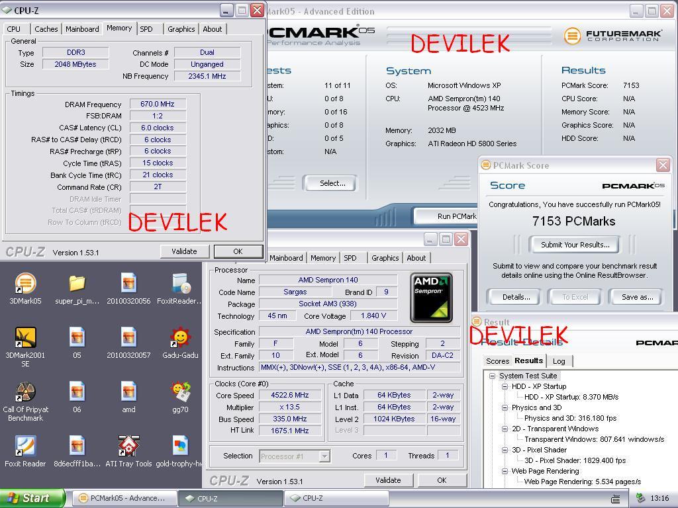Image resolution: width=678 pixels, height=508 pixels.
Task: Select HDD - XP Startup: 8.370 MB/s row
Action: point(571,397)
